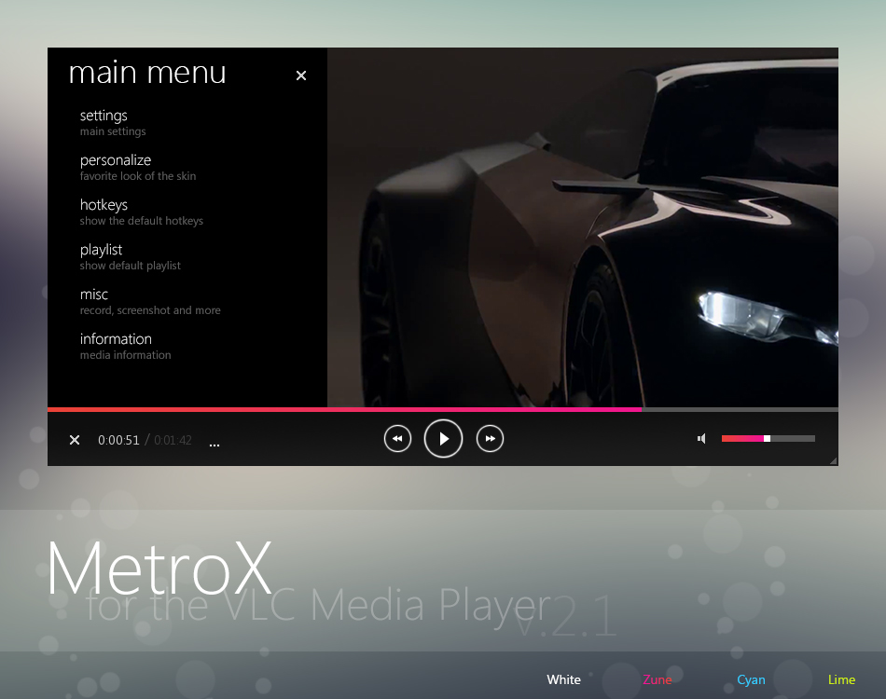Image resolution: width=886 pixels, height=699 pixels.
Task: Mute audio with speaker icon
Action: pos(701,439)
